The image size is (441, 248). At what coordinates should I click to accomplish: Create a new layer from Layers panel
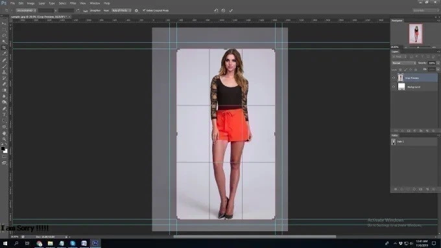[427, 131]
